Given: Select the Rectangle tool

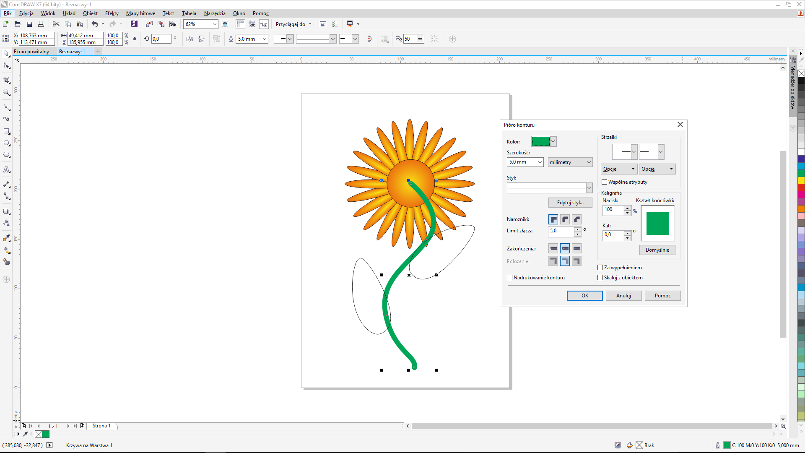Looking at the screenshot, I should pyautogui.click(x=7, y=131).
